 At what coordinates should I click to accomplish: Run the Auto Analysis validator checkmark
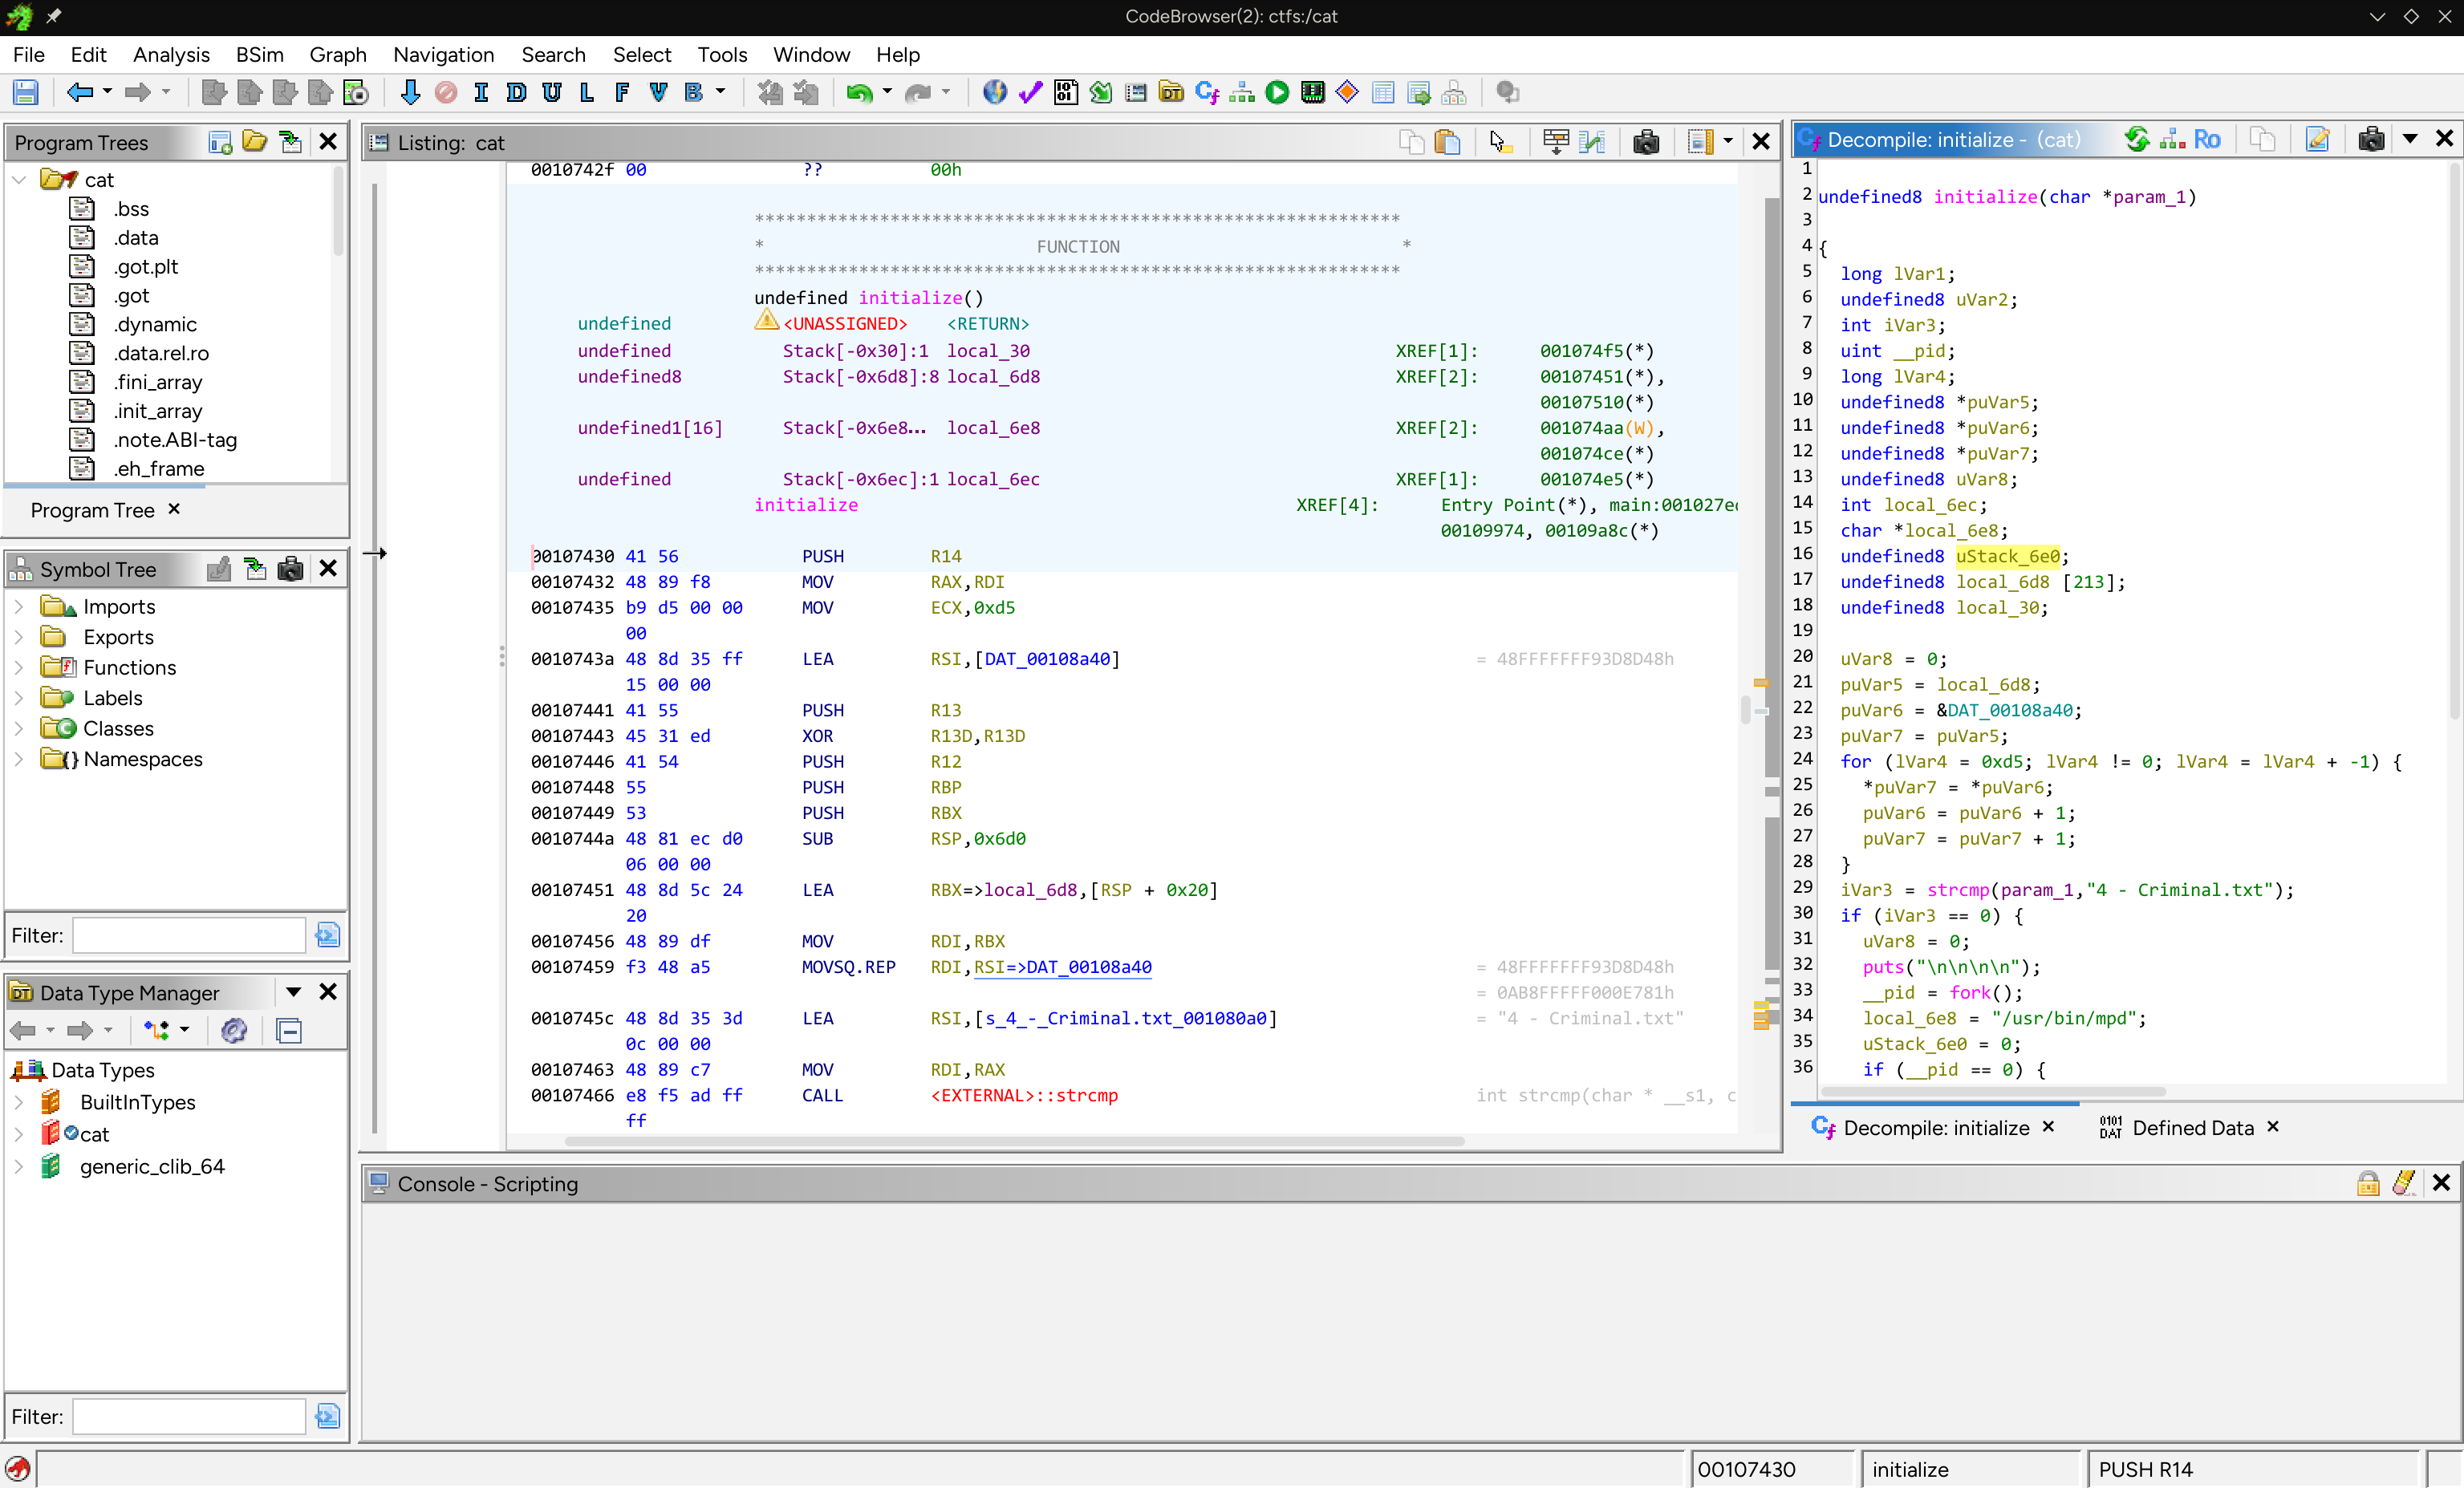click(1030, 92)
